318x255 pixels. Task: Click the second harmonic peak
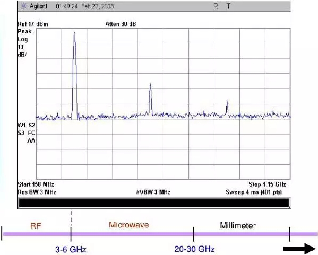[x=150, y=99]
